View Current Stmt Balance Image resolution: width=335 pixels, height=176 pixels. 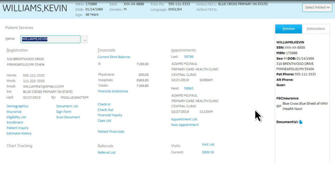click(114, 57)
